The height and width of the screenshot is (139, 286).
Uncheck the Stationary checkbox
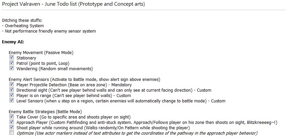pos(12,58)
